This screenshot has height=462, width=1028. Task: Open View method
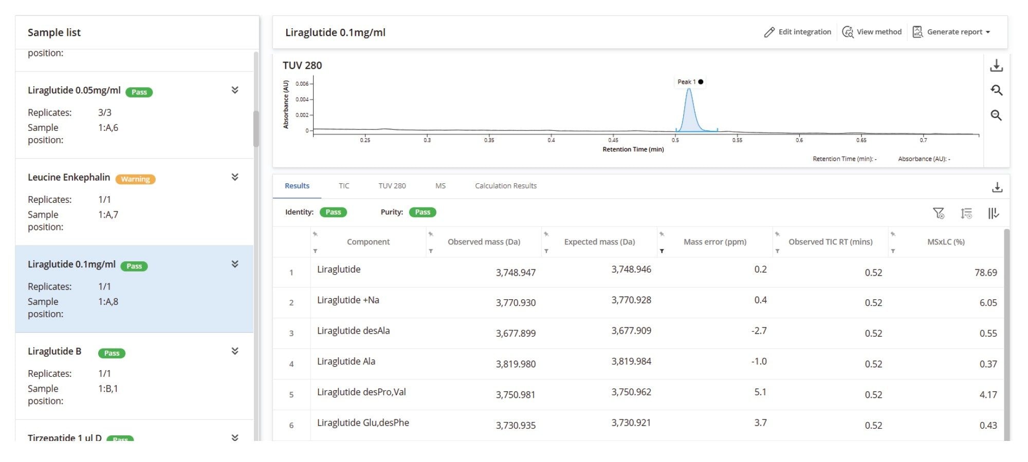[x=872, y=31]
